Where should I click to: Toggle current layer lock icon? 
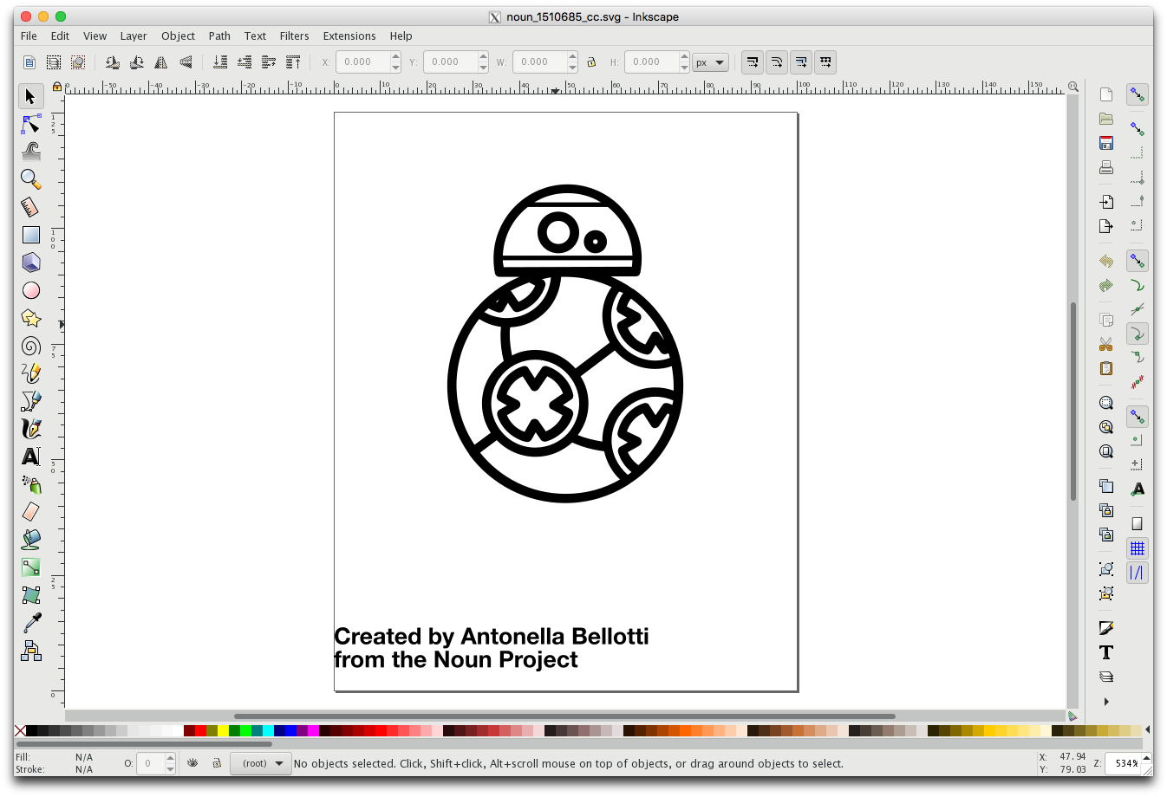[217, 763]
